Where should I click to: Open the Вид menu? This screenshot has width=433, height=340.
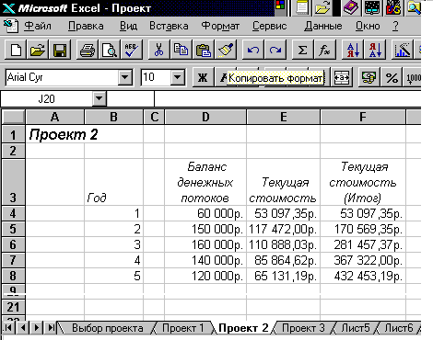click(128, 26)
